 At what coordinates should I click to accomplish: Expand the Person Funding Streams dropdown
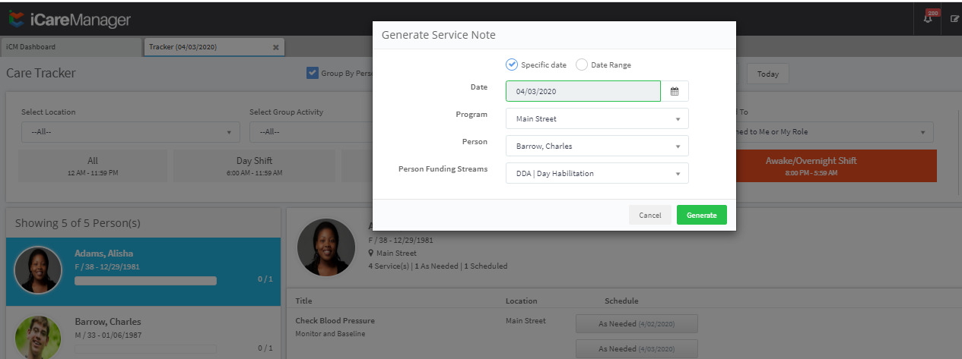pyautogui.click(x=597, y=173)
